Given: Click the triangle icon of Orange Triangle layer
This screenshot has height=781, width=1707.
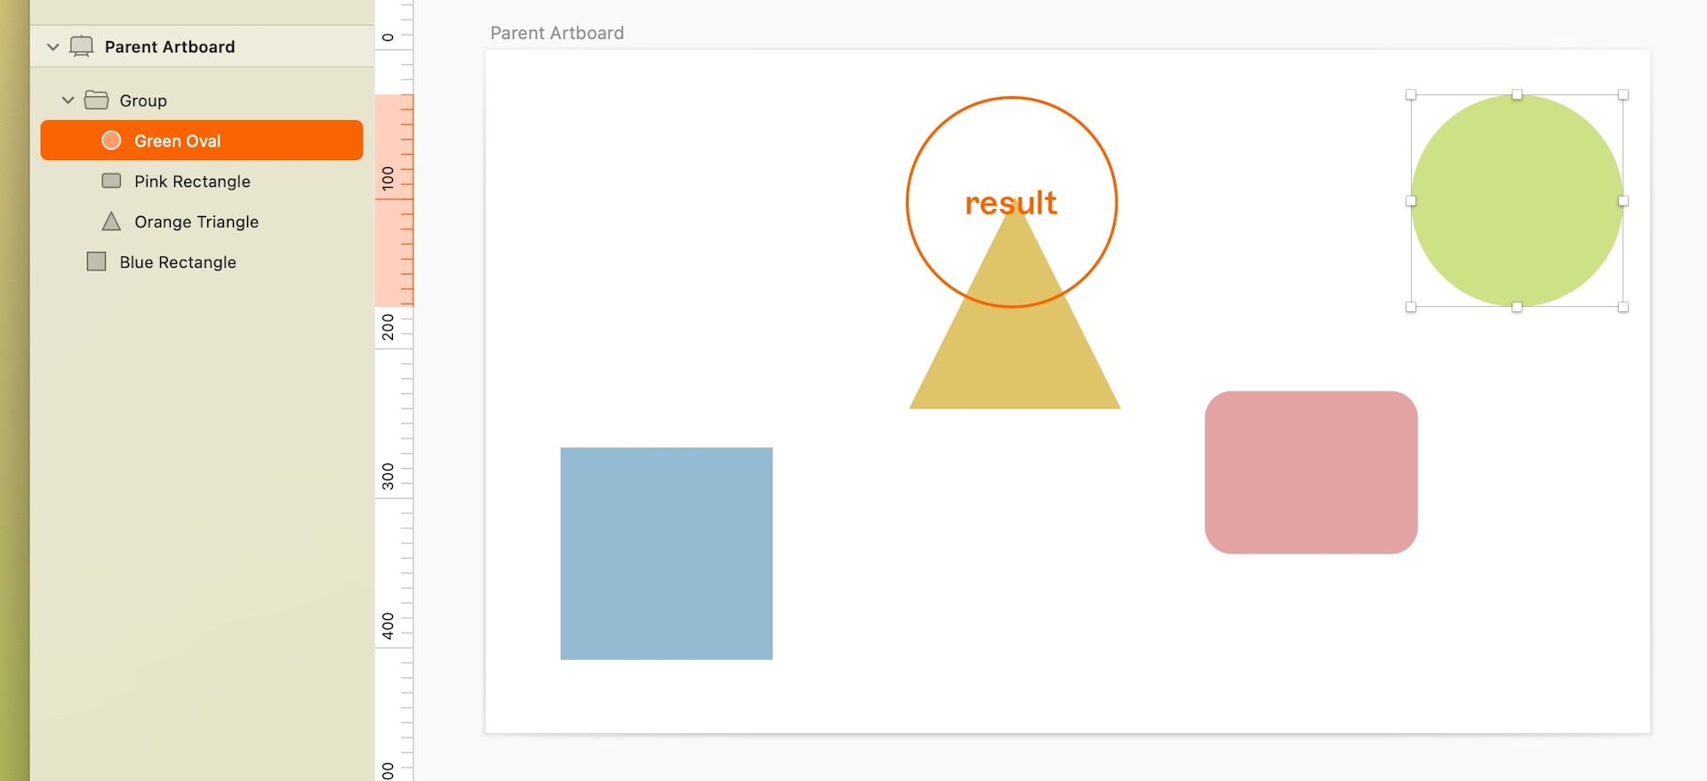Looking at the screenshot, I should pos(111,221).
